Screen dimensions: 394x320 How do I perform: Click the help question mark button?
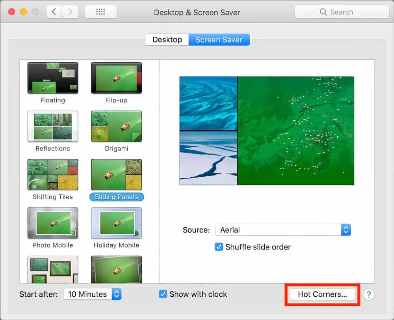(x=368, y=294)
